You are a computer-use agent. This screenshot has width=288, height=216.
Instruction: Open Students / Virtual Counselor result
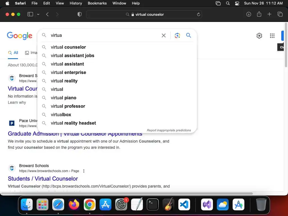click(43, 179)
